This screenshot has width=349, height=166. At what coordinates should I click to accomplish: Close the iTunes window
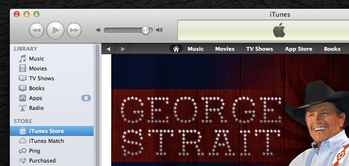tap(17, 15)
